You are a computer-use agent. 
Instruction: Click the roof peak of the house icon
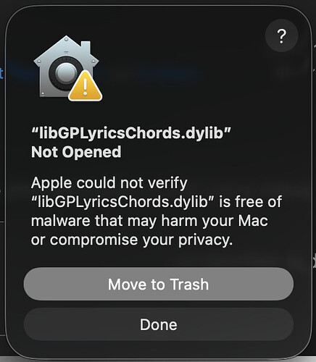click(x=66, y=39)
